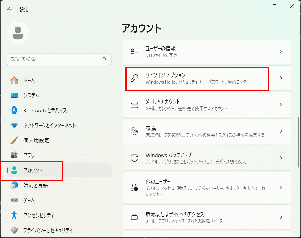The width and height of the screenshot is (301, 238).
Task: Click the アクセシビリティ figure icon
Action: pyautogui.click(x=14, y=215)
